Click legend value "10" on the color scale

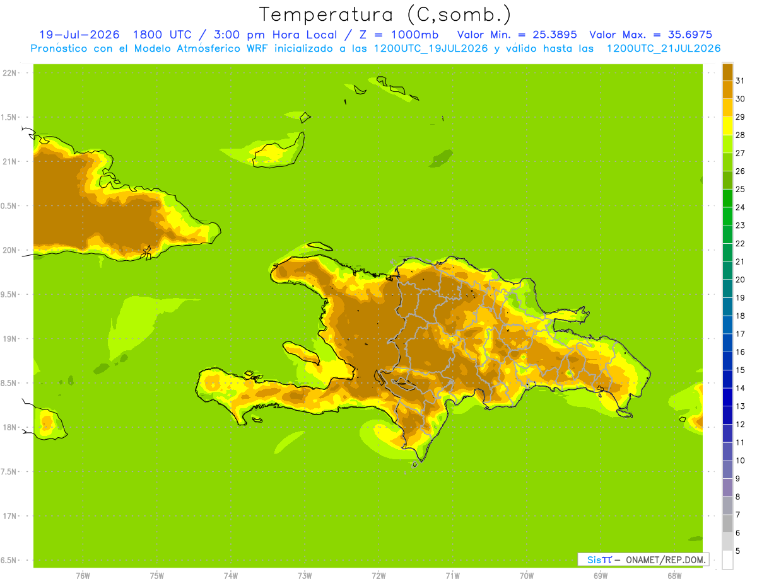[740, 461]
